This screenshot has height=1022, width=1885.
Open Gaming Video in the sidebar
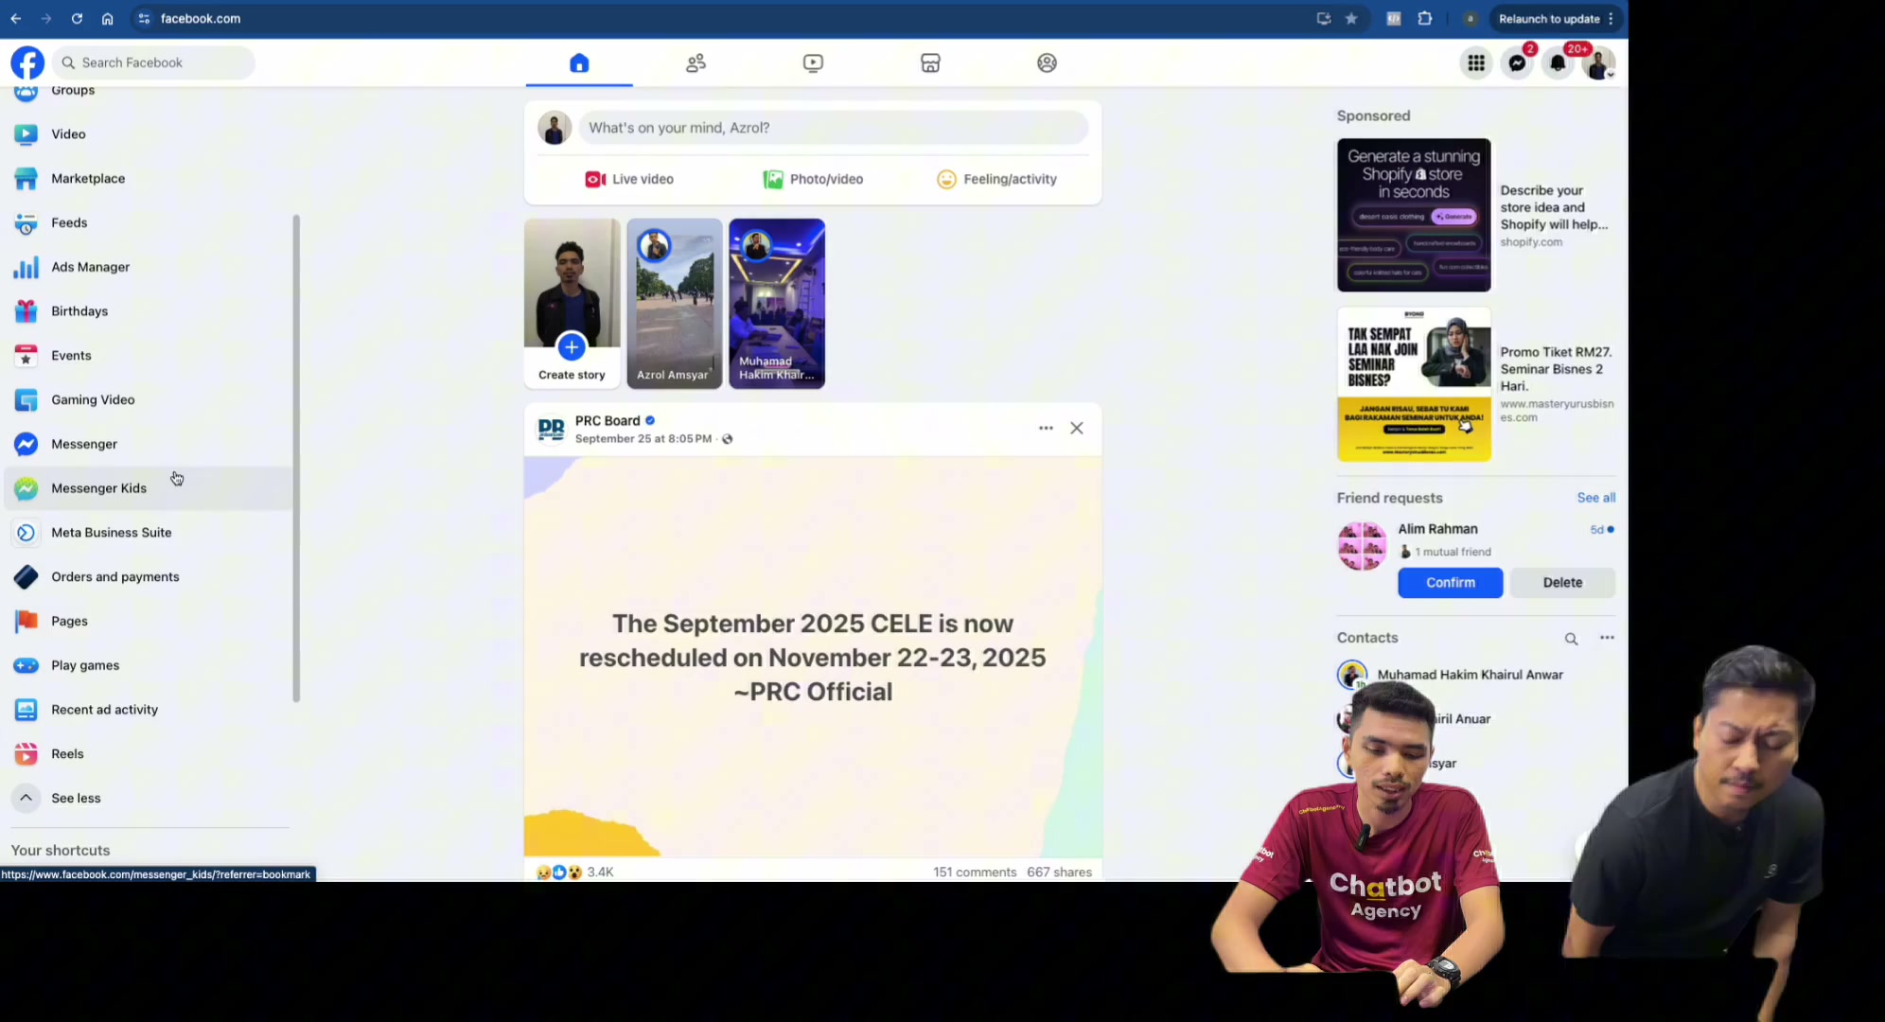(x=149, y=400)
